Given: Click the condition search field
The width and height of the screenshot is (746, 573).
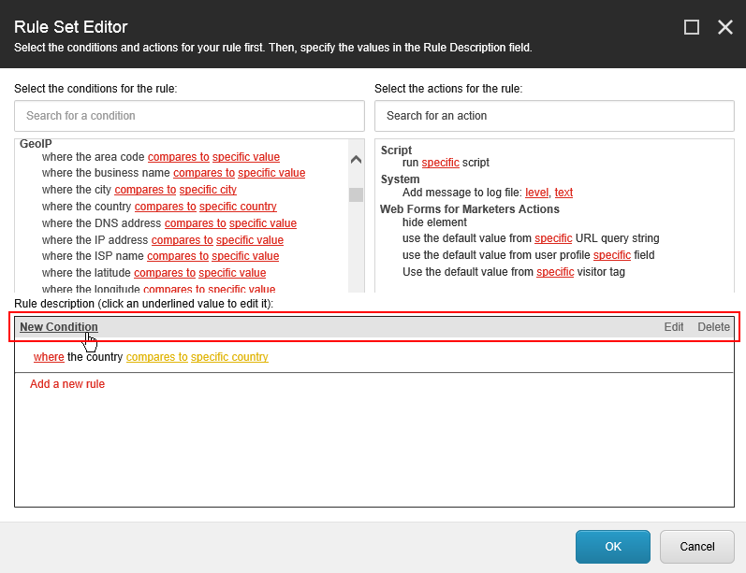Looking at the screenshot, I should click(189, 116).
